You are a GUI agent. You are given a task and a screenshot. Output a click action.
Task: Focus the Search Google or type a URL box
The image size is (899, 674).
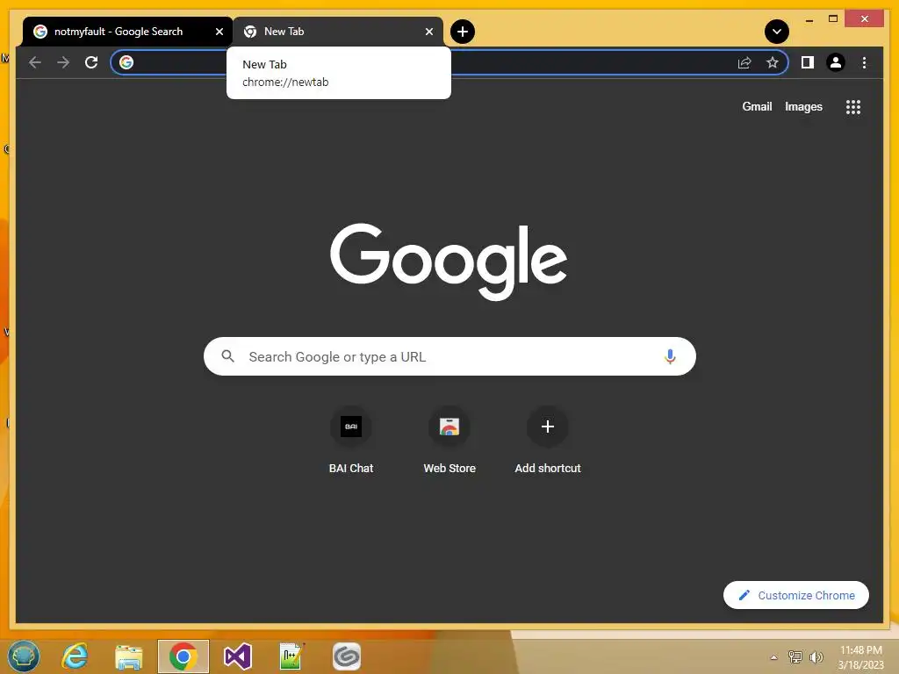[449, 356]
